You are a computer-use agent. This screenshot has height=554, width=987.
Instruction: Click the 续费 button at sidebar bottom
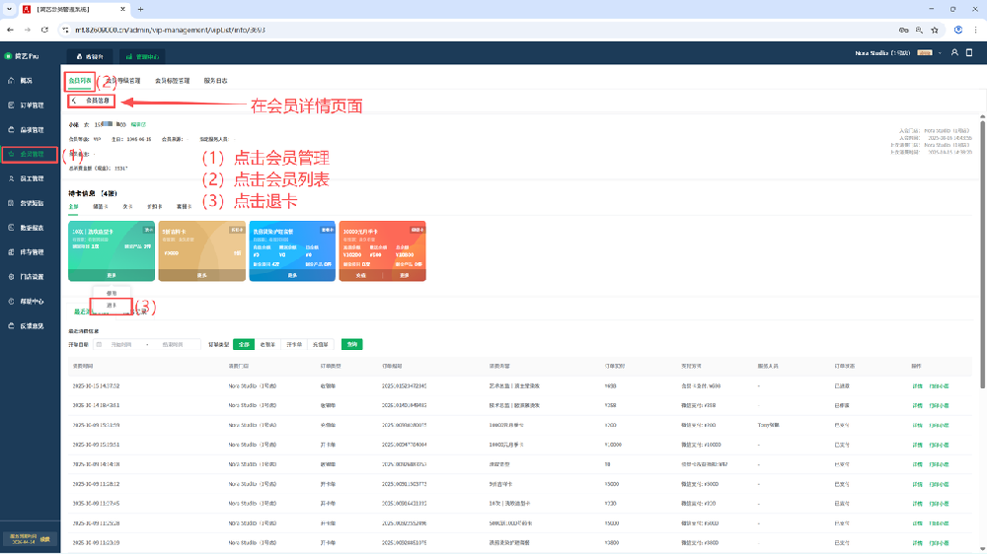[x=45, y=539]
